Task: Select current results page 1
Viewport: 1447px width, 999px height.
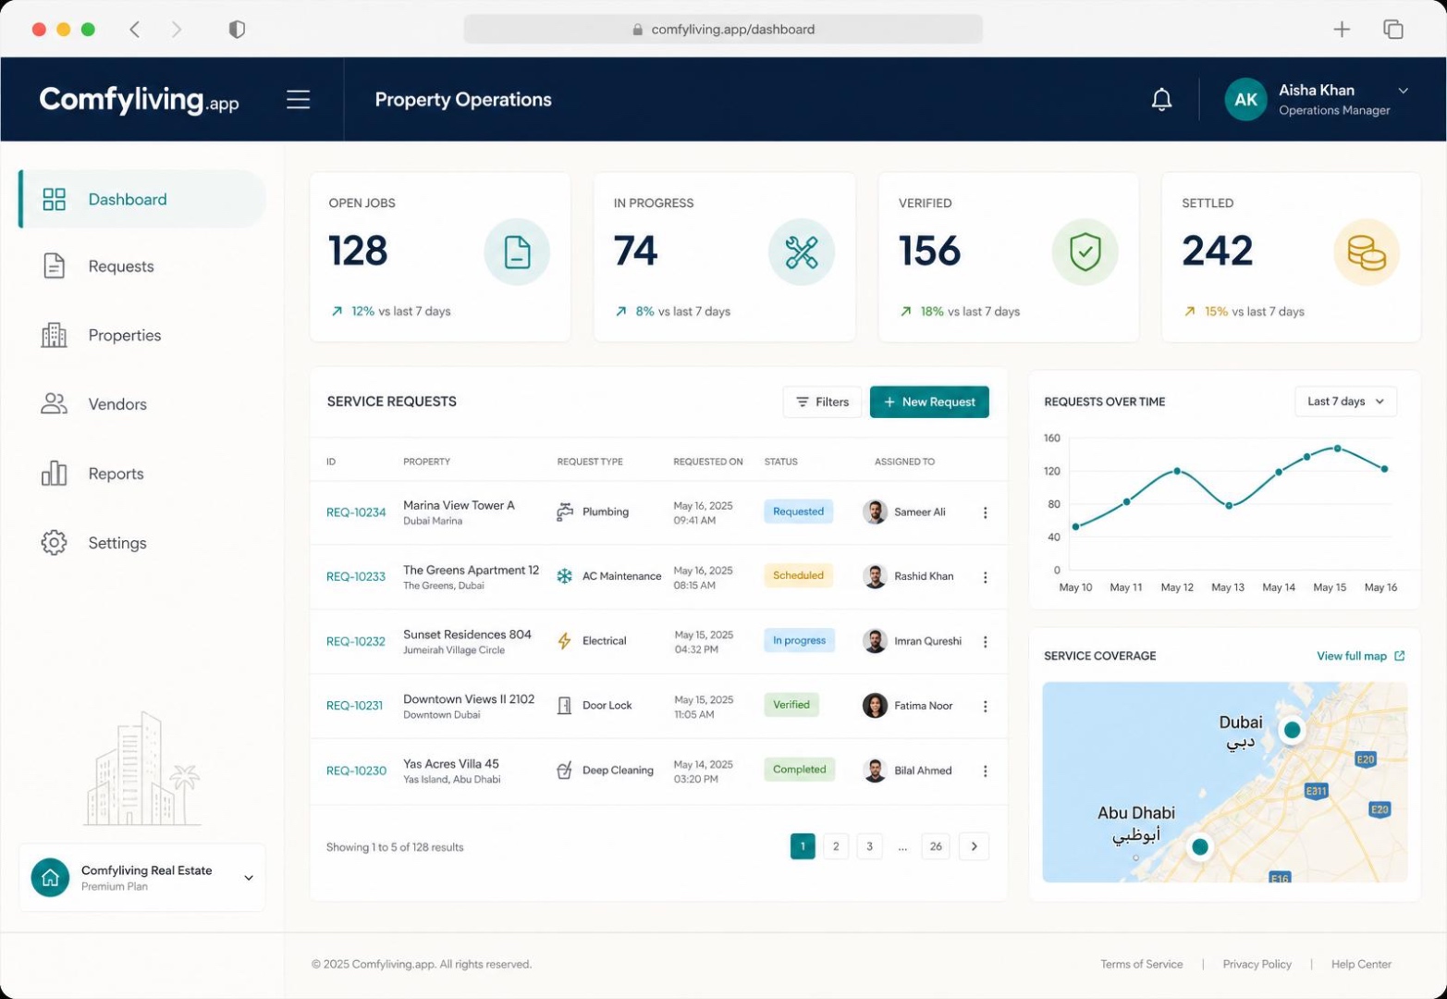Action: click(x=803, y=846)
